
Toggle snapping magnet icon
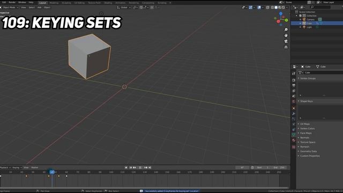141,8
